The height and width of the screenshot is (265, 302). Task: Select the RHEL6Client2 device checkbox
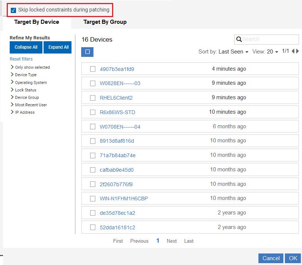[x=93, y=98]
